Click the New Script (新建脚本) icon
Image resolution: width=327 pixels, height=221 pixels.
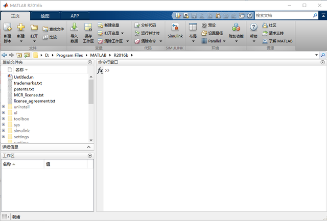(8, 27)
